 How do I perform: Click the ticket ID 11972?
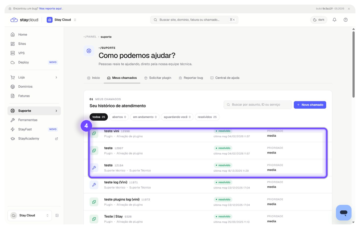[146, 200]
